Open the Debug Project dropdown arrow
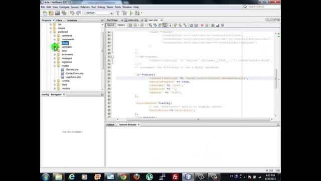Viewport: 321px width, 181px height. point(141,13)
